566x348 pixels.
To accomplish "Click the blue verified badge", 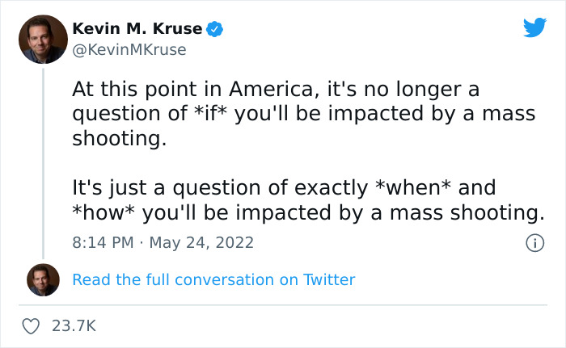I will 216,29.
